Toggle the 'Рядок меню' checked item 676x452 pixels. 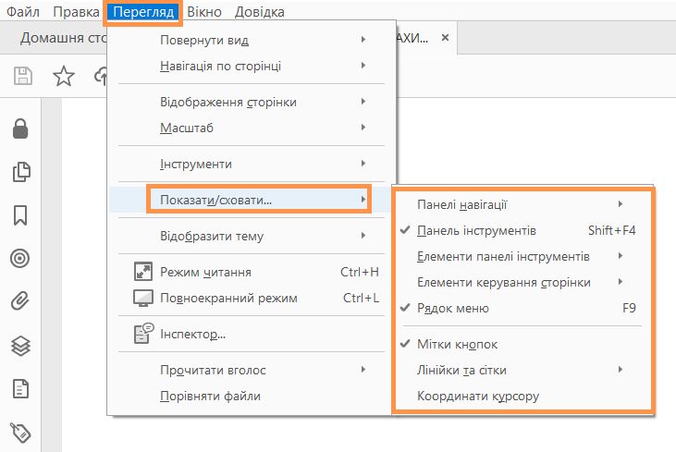click(453, 308)
